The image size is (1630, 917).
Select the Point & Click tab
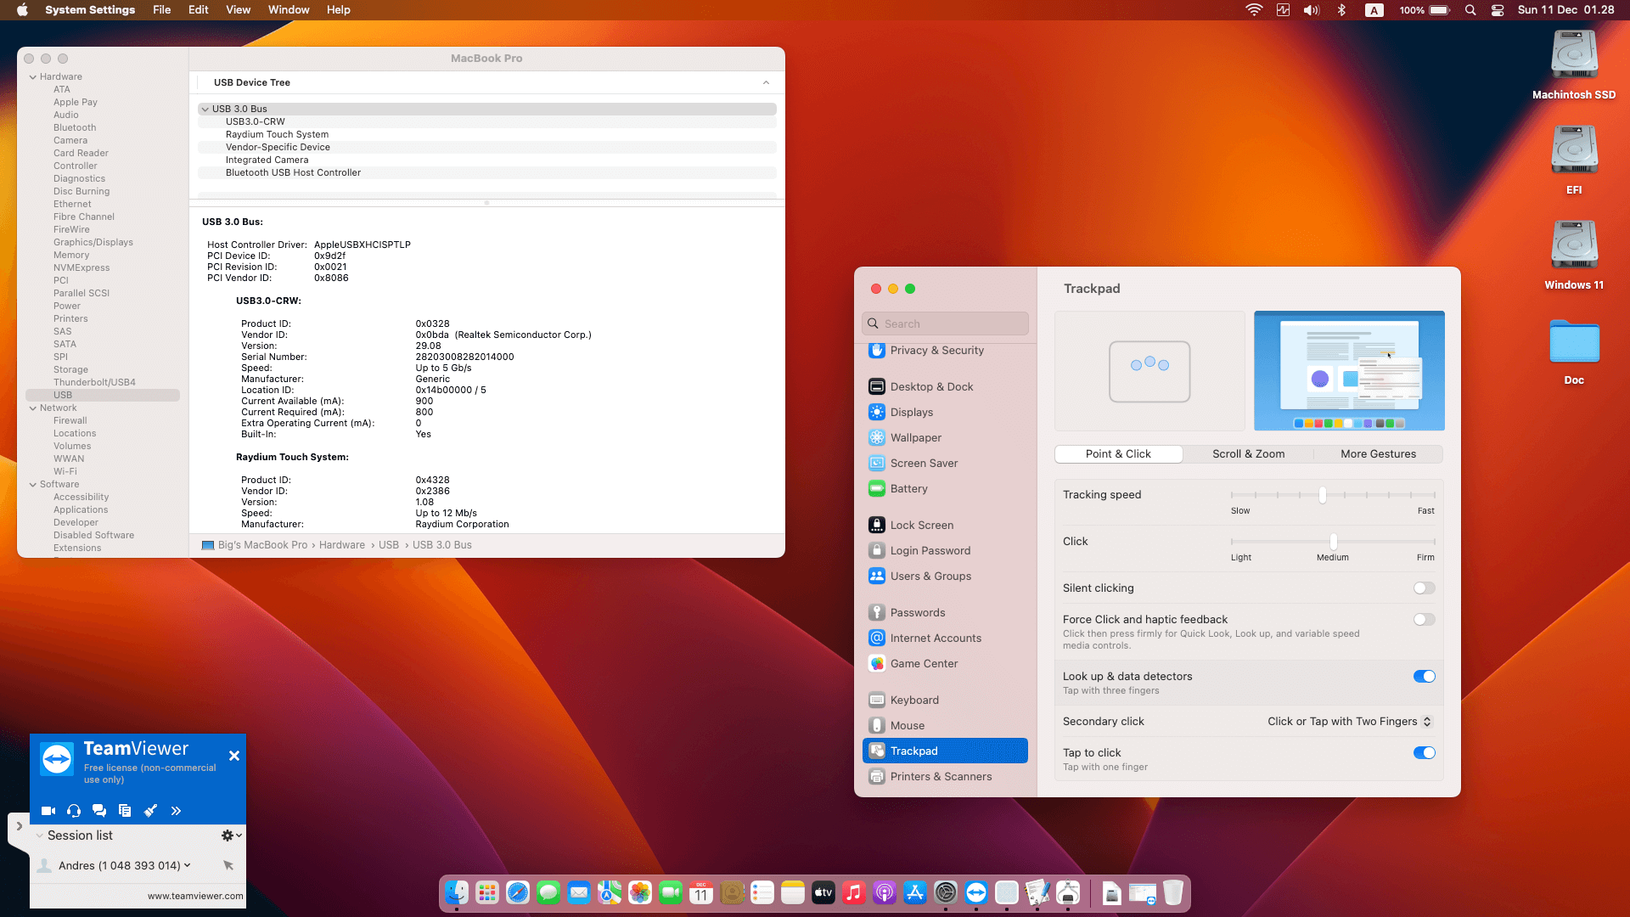pyautogui.click(x=1118, y=454)
